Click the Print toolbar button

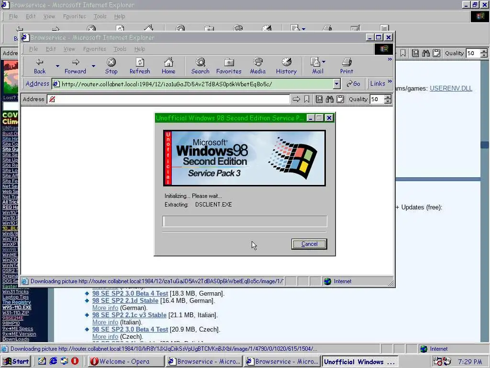coord(346,66)
